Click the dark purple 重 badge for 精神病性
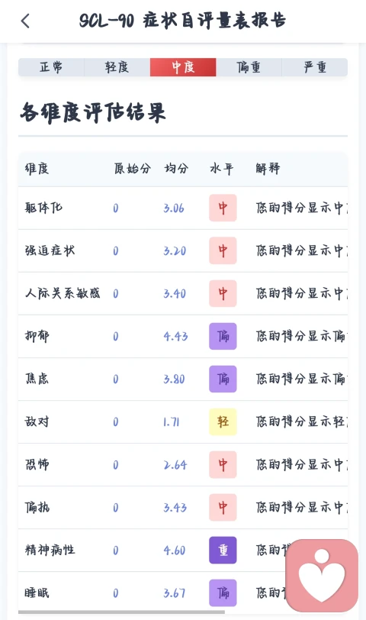 [223, 550]
